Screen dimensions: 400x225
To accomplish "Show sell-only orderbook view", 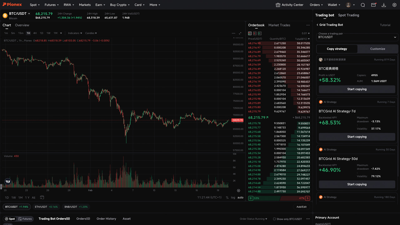I will [x=255, y=33].
